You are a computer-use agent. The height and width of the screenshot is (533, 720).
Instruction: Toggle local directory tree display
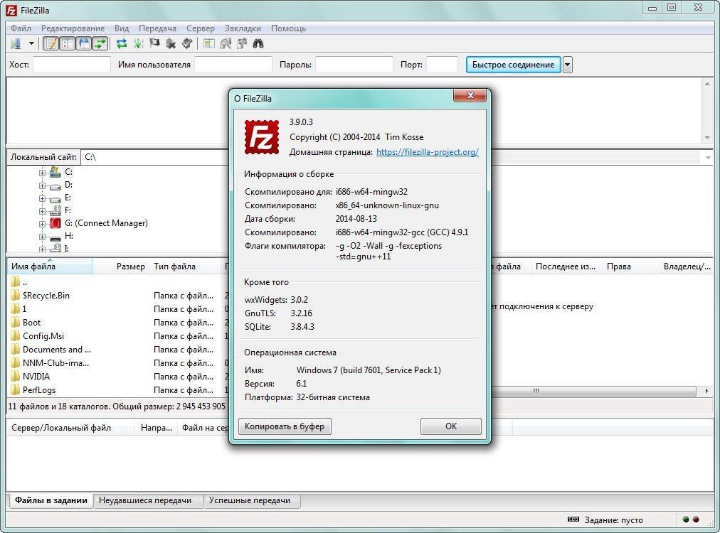68,43
